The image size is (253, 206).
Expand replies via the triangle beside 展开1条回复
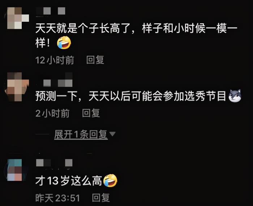coord(112,134)
